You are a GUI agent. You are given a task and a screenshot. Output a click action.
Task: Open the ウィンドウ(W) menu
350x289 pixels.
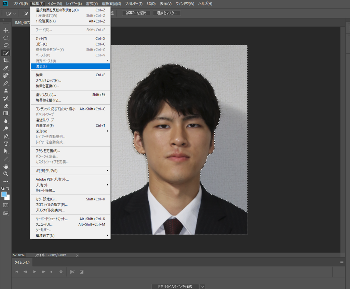click(185, 4)
